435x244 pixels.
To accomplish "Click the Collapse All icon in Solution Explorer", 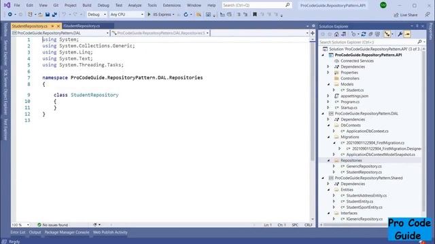I will [370, 35].
